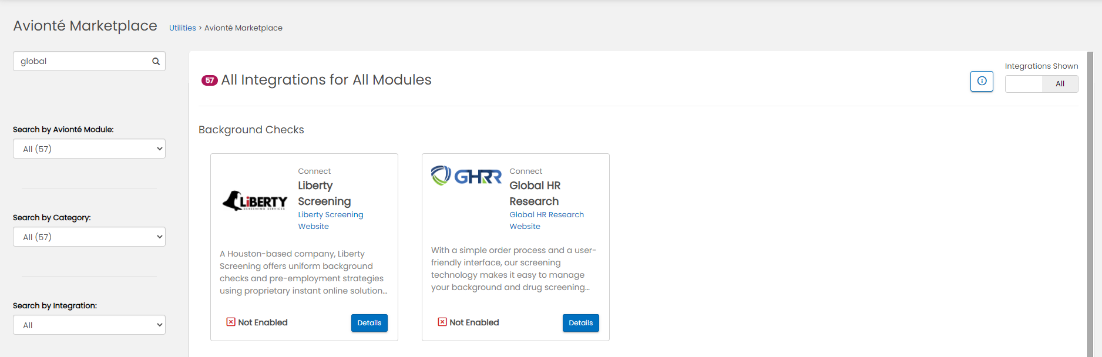
Task: Click the Liberty Screening description text
Action: [304, 272]
